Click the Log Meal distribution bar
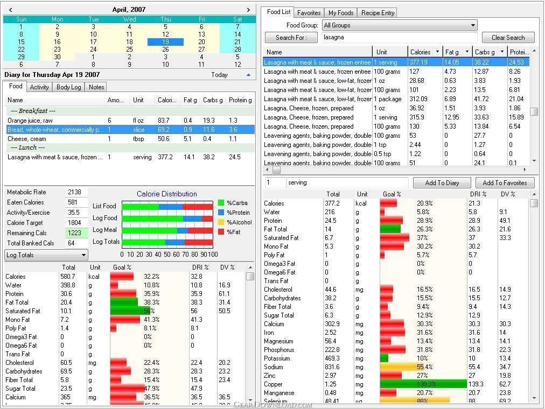 click(x=167, y=231)
